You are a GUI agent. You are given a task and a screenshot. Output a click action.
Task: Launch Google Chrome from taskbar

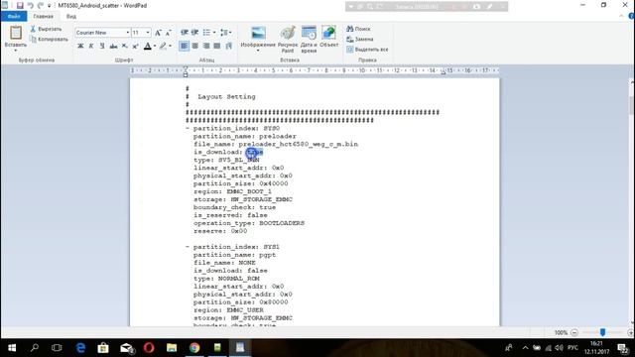tap(194, 348)
